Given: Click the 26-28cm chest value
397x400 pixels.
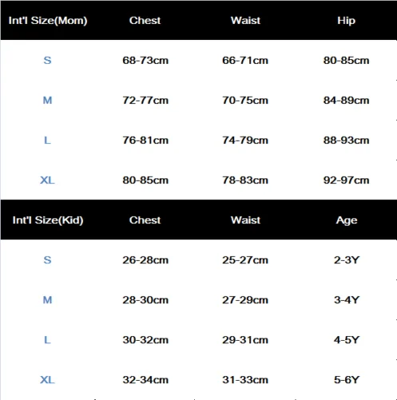Looking at the screenshot, I should (x=145, y=260).
